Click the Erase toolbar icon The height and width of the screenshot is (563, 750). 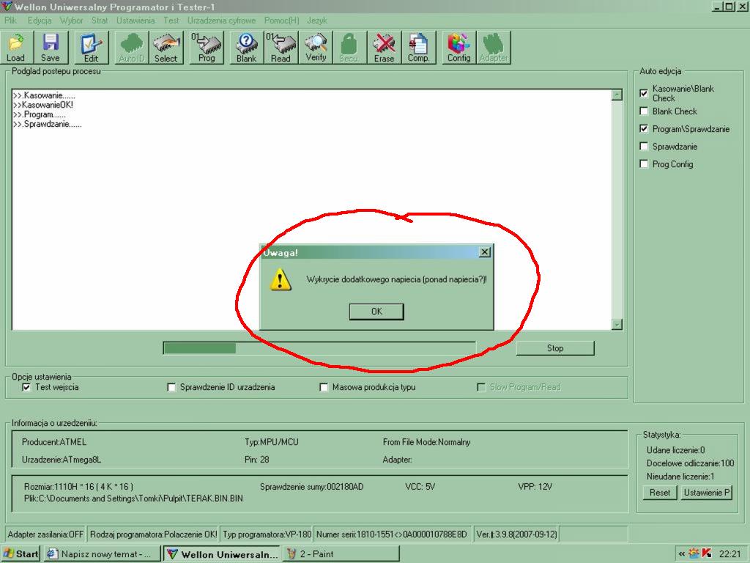pyautogui.click(x=384, y=48)
